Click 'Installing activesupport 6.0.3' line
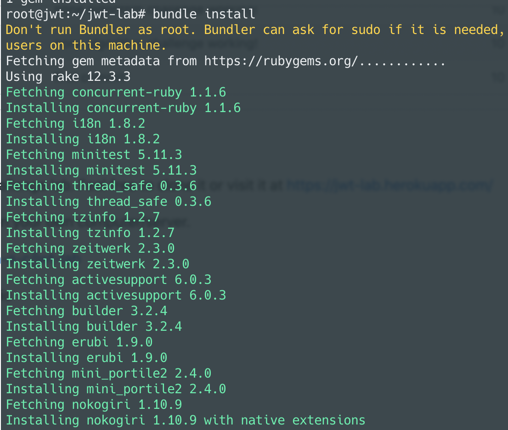 (116, 295)
